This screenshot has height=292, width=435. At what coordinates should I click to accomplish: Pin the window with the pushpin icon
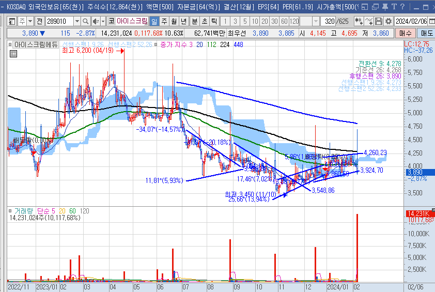coord(385,7)
